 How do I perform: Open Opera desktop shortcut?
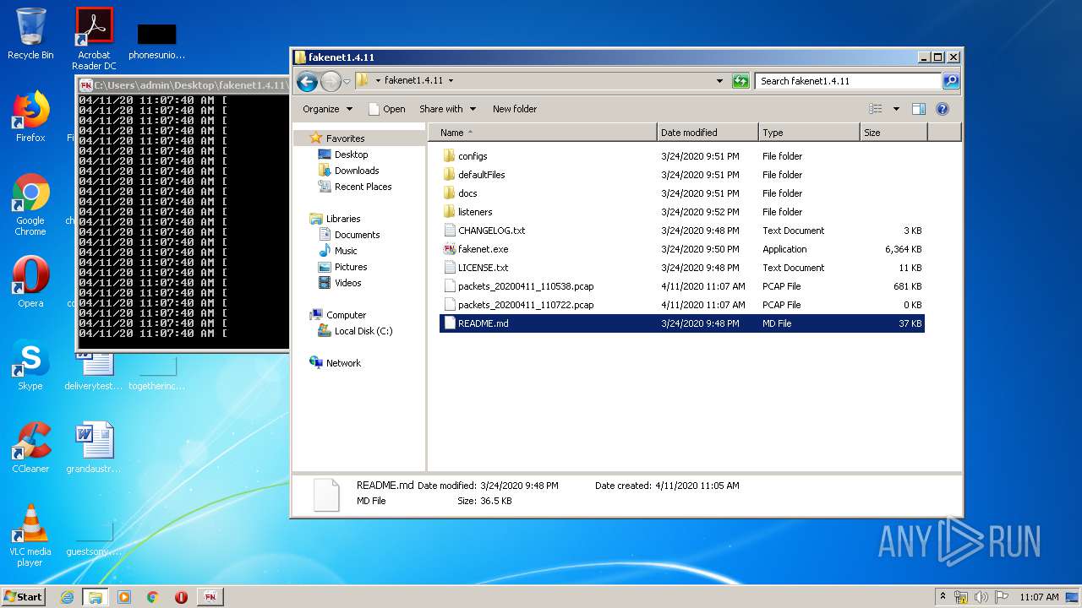click(x=30, y=282)
